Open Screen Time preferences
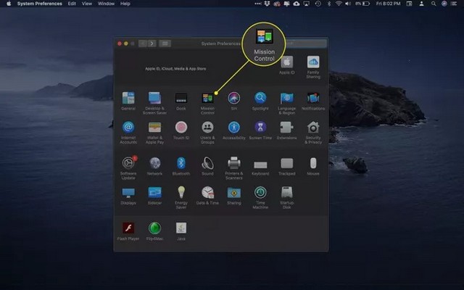This screenshot has width=464, height=290. (260, 130)
